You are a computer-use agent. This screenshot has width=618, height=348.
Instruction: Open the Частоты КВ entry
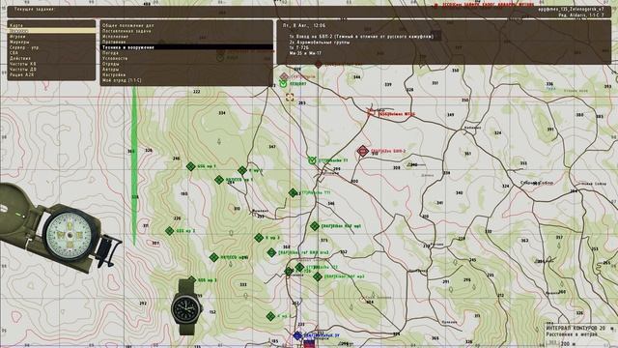[x=22, y=64]
